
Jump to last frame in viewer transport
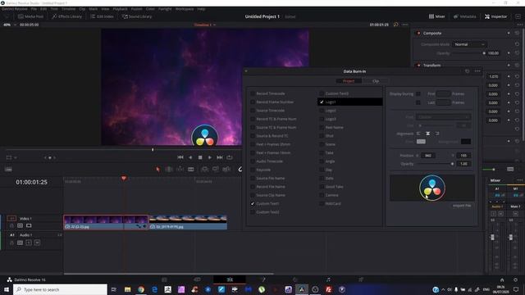220,157
